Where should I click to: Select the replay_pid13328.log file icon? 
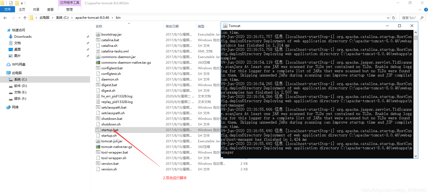pyautogui.click(x=98, y=102)
